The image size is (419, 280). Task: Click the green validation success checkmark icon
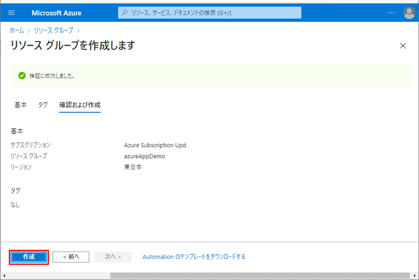[x=22, y=76]
